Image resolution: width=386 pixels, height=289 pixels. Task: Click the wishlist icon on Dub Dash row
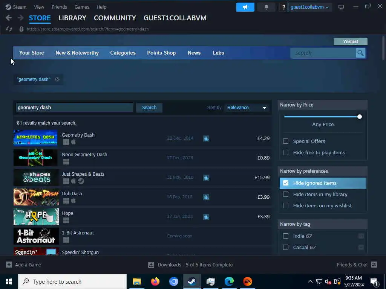[x=206, y=197]
